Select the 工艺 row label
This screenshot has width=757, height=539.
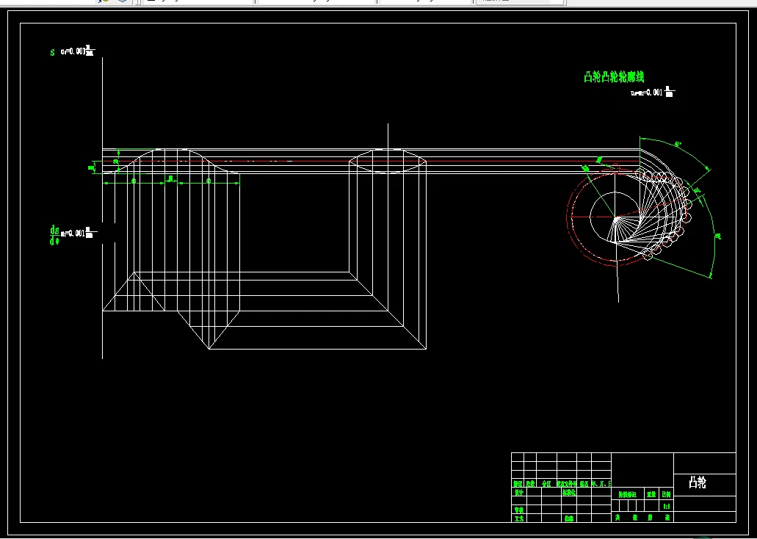(x=518, y=518)
